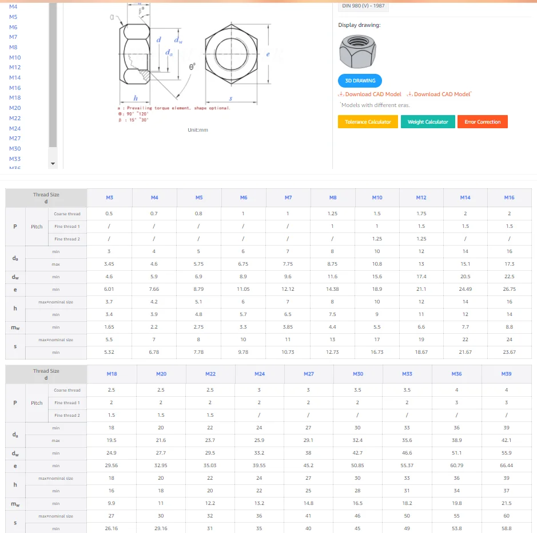Click the second Download CAD Model link
537x533 pixels.
tap(439, 94)
